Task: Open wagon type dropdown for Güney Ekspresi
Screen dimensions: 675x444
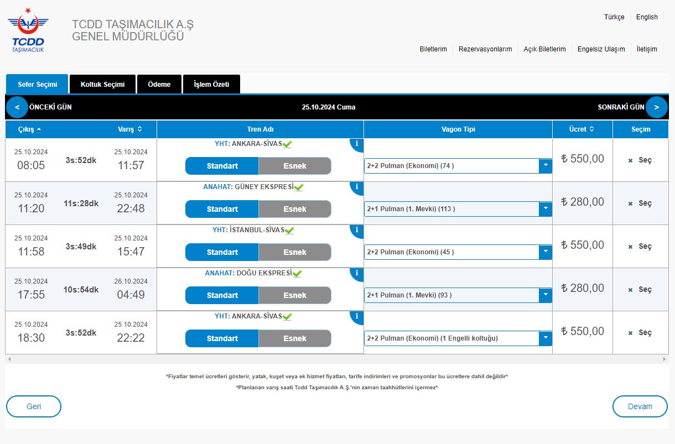Action: tap(545, 209)
